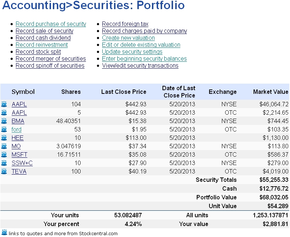Screen dimensions: 290x237
Task: Open Record sale of security link
Action: [x=44, y=31]
